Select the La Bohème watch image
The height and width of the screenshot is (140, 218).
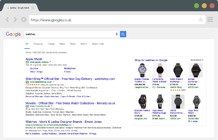(x=160, y=70)
